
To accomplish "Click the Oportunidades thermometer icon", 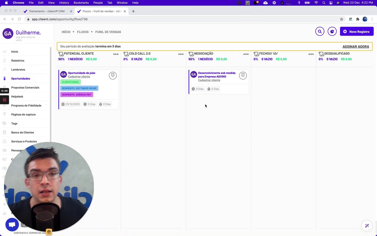I will coord(4,78).
